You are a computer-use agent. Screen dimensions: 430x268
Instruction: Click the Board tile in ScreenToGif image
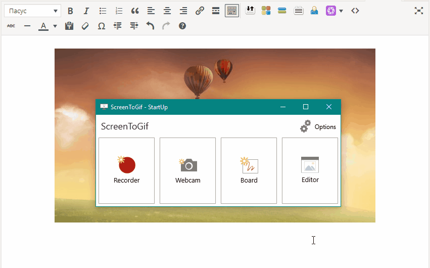[249, 170]
